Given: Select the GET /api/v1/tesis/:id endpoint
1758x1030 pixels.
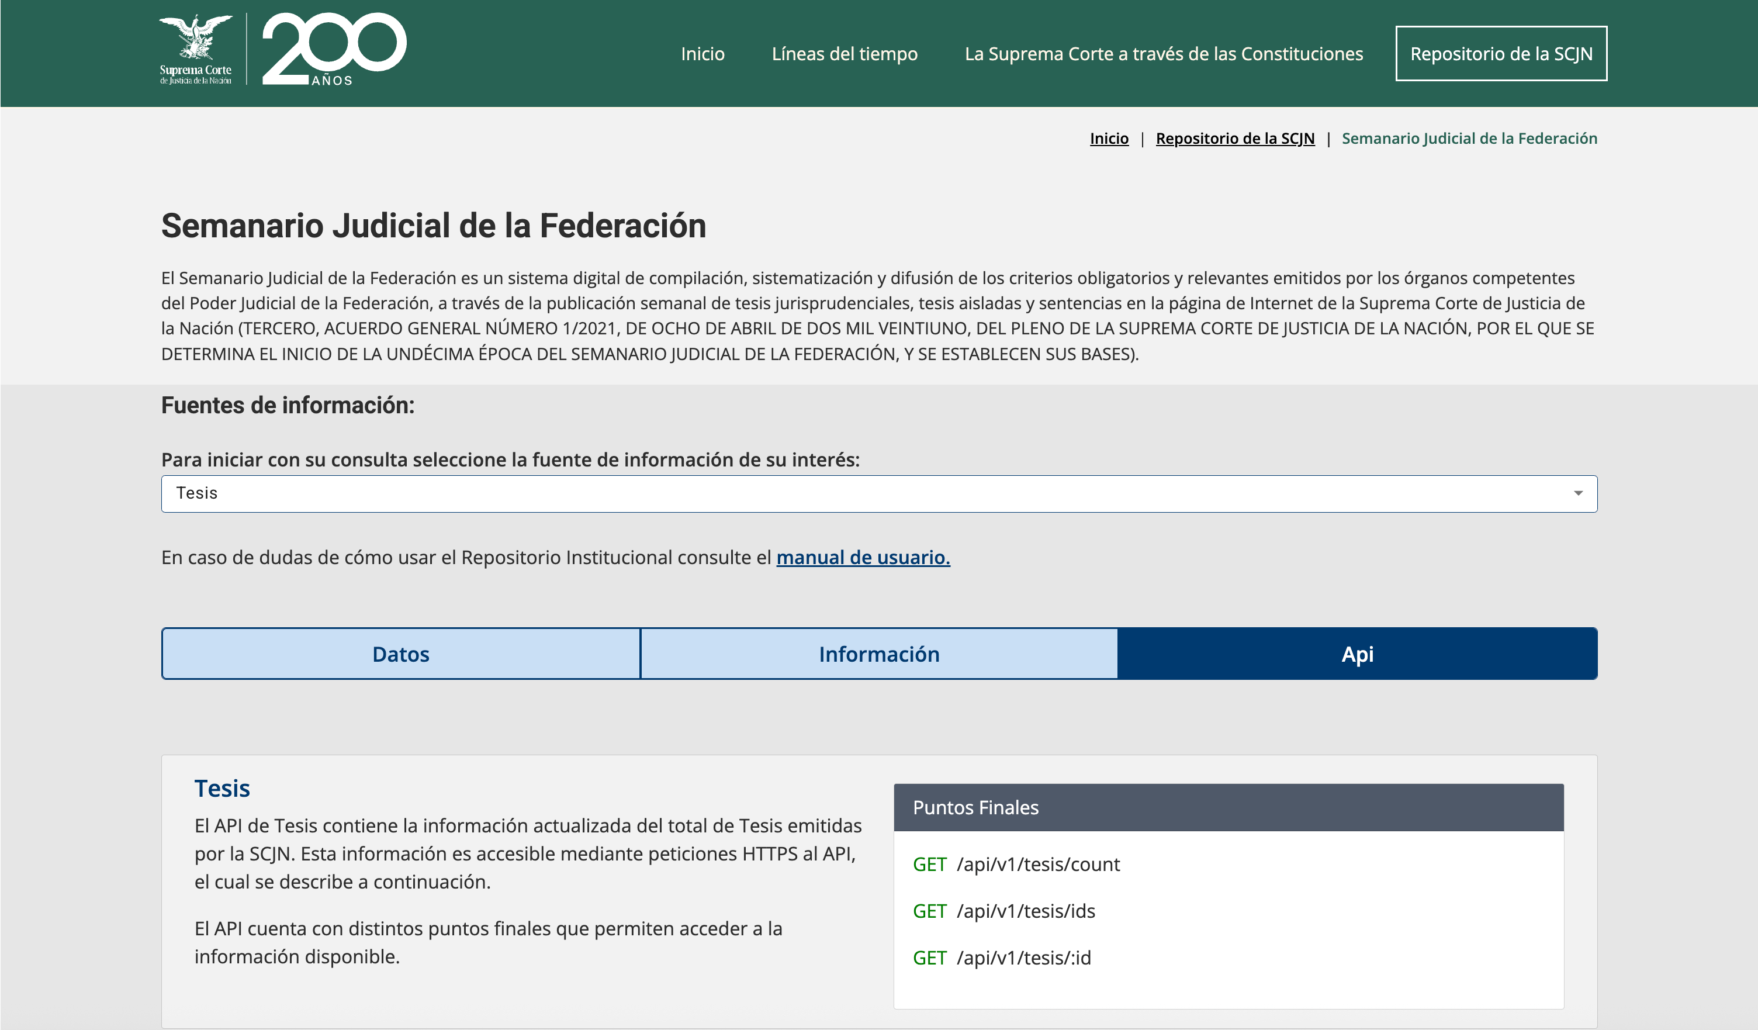Looking at the screenshot, I should click(x=1002, y=958).
